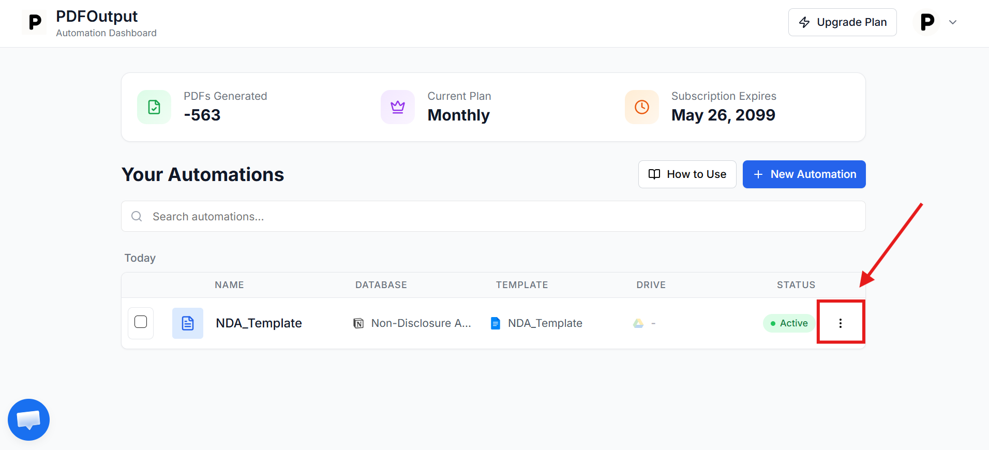Click the PDFOutput logo icon
Viewport: 989px width, 450px height.
click(34, 22)
